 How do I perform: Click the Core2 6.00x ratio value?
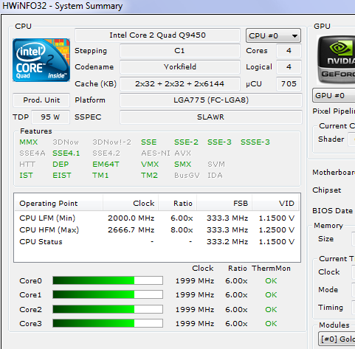236,310
